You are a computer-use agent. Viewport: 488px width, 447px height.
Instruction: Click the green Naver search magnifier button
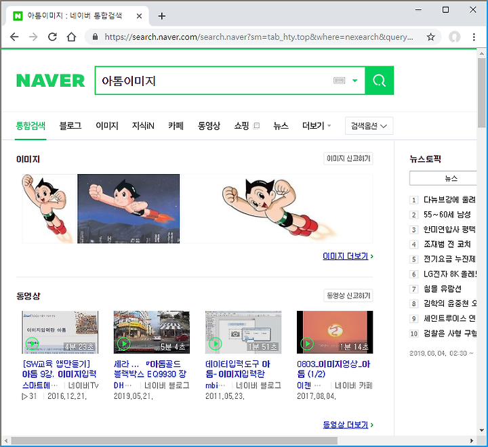380,81
